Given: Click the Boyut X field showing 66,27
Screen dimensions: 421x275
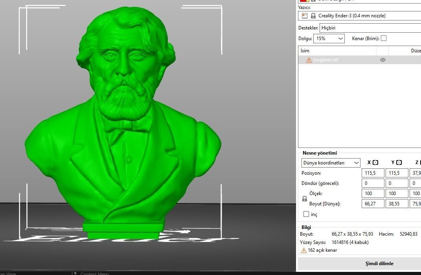Looking at the screenshot, I should [373, 203].
